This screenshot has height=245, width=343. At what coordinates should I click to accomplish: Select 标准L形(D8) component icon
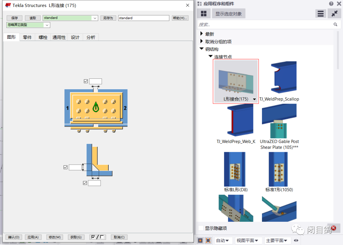coord(234,169)
